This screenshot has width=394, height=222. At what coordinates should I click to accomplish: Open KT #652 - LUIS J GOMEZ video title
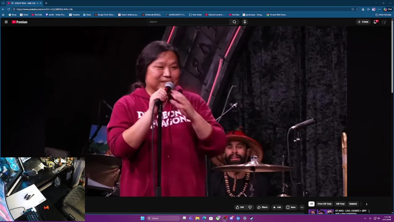pyautogui.click(x=351, y=212)
